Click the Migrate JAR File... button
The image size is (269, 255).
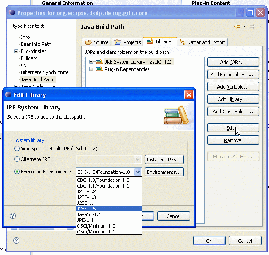pos(233,157)
